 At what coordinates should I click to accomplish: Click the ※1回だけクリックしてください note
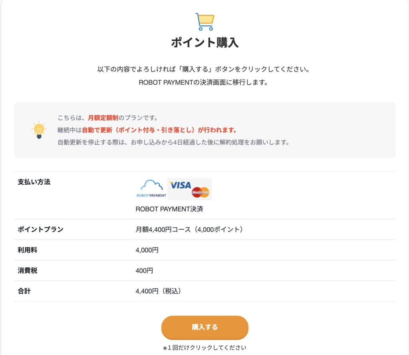pos(204,347)
